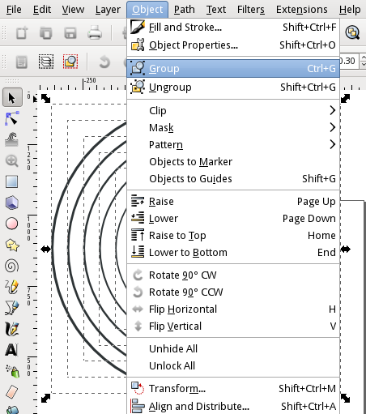The image size is (366, 414).
Task: Choose Flip Vertical
Action: point(233,326)
